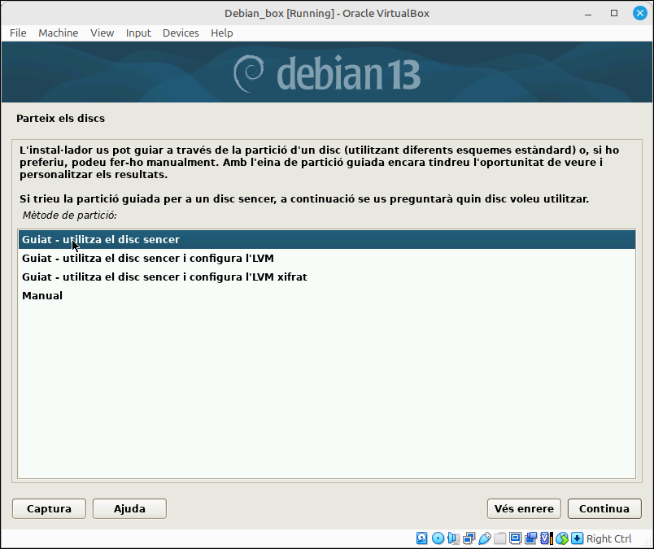Click the optical disc status icon
This screenshot has height=549, width=654.
pos(438,538)
